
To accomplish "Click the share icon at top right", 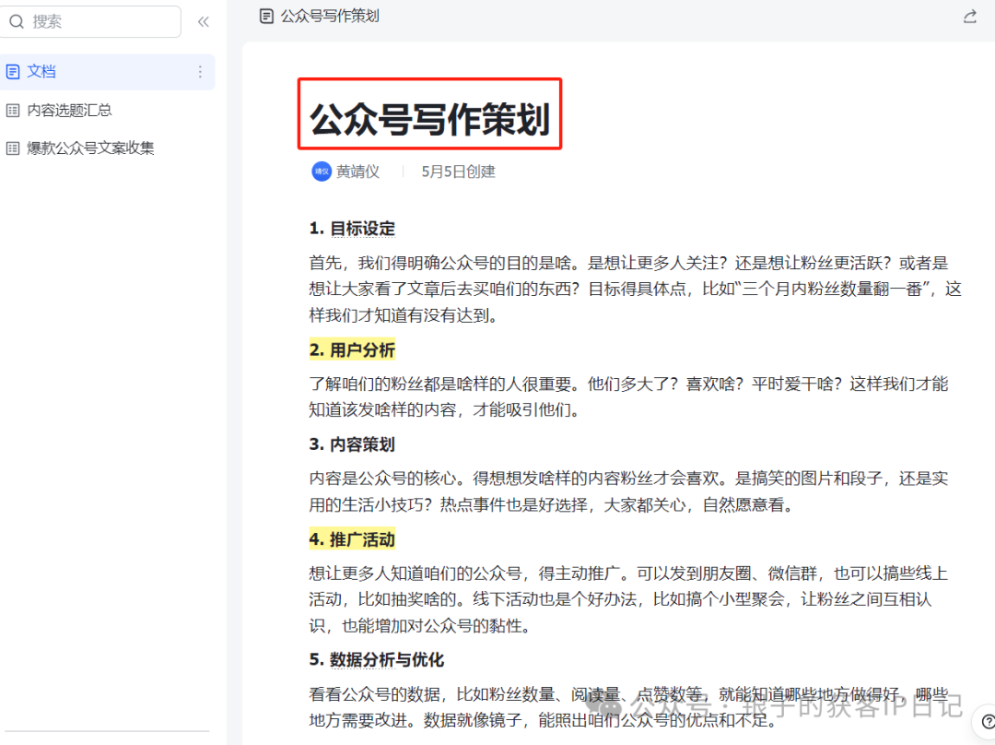I will click(x=969, y=16).
